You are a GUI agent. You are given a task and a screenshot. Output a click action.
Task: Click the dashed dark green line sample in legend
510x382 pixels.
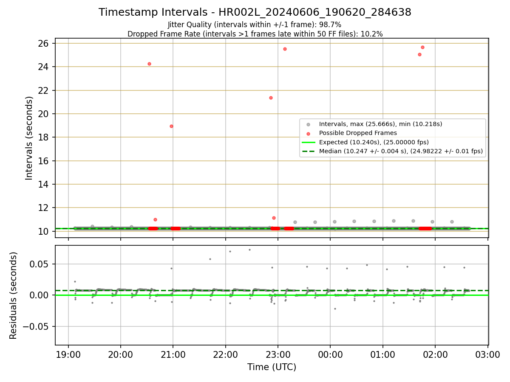click(309, 151)
